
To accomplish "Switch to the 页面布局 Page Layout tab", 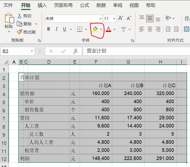I will click(x=63, y=5).
